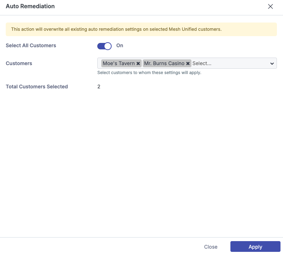Click the Close button in the footer
The image size is (283, 254).
point(211,247)
